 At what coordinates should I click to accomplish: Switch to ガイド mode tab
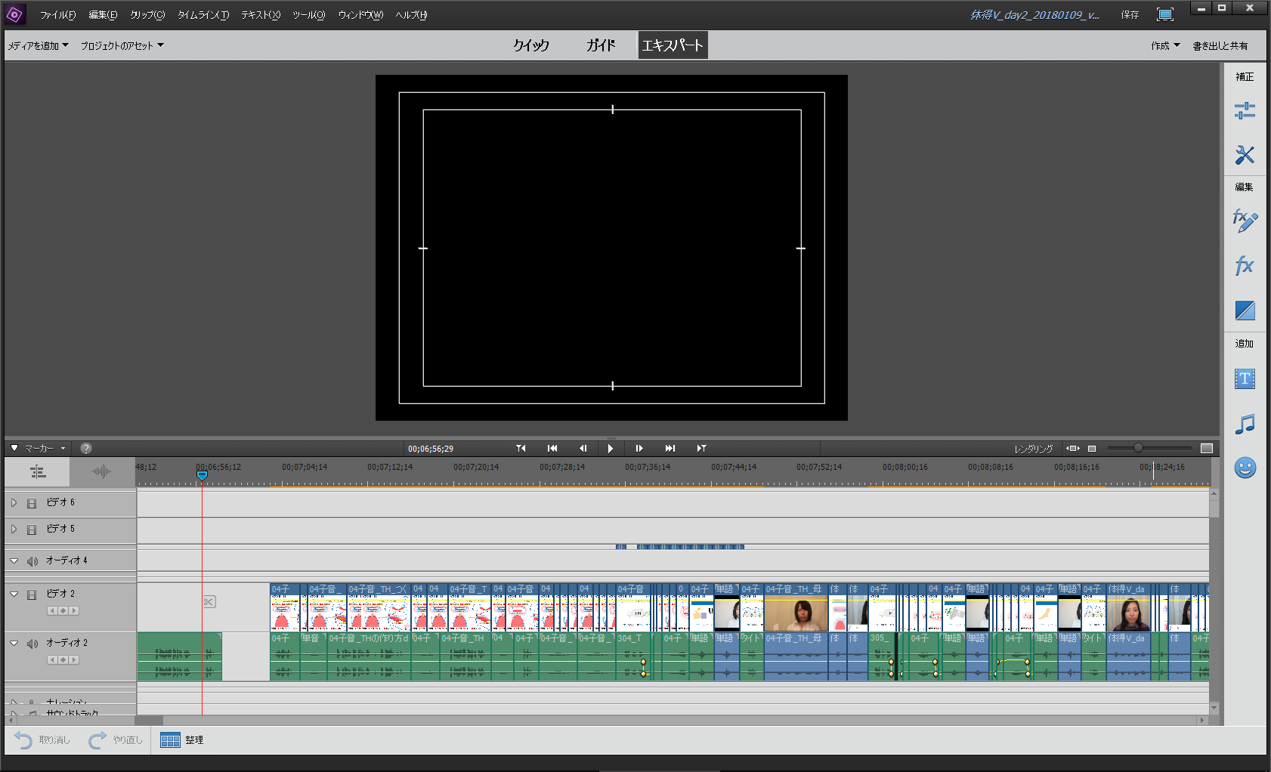[601, 45]
